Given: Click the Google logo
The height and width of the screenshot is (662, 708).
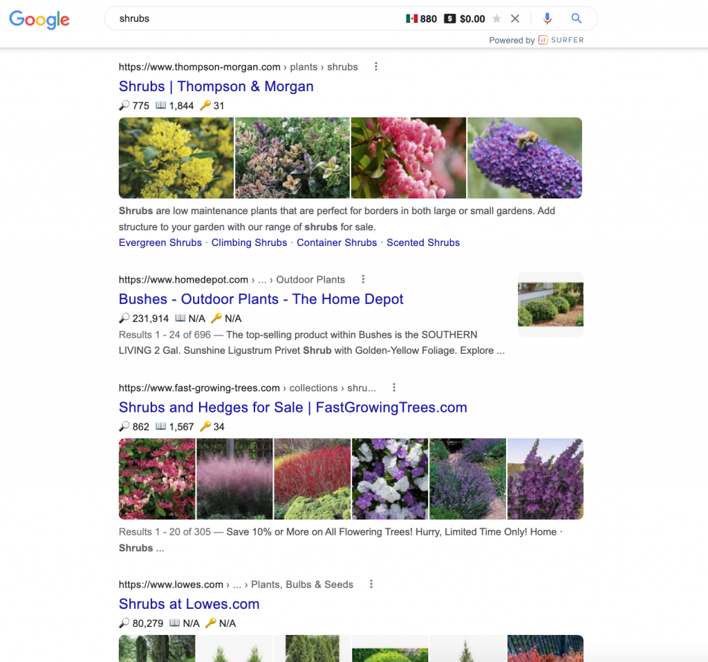Looking at the screenshot, I should pyautogui.click(x=39, y=19).
